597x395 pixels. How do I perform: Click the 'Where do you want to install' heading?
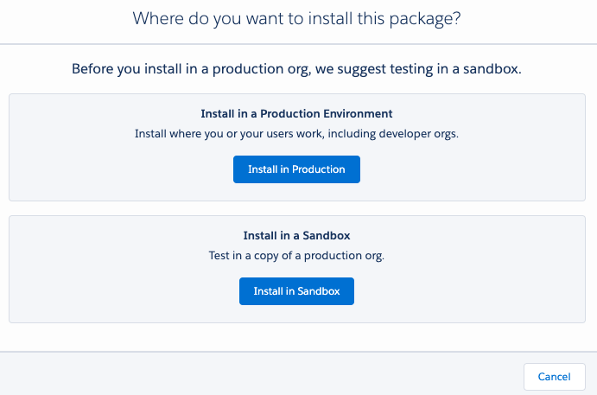coord(296,18)
